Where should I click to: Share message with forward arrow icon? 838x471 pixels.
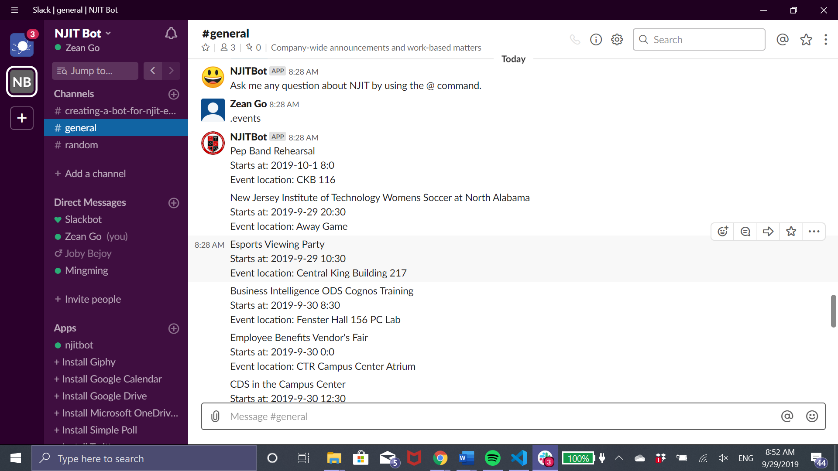click(x=768, y=232)
